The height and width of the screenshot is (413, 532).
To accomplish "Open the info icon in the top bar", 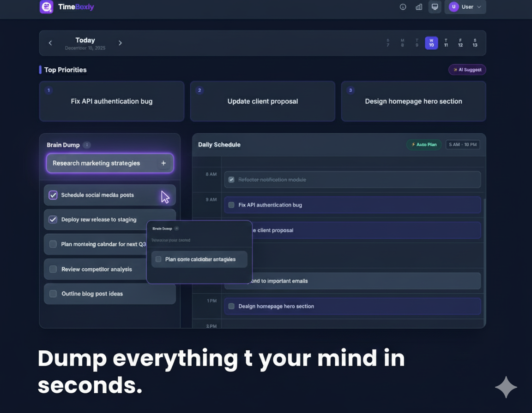I will tap(403, 7).
